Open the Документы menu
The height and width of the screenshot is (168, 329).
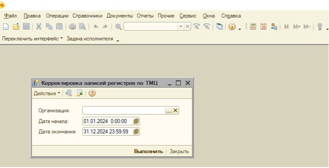[120, 16]
